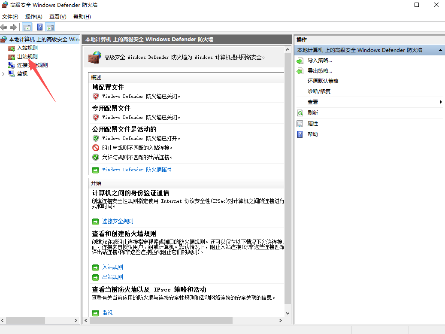Open 导出策略 via its green arrow icon

(x=300, y=70)
